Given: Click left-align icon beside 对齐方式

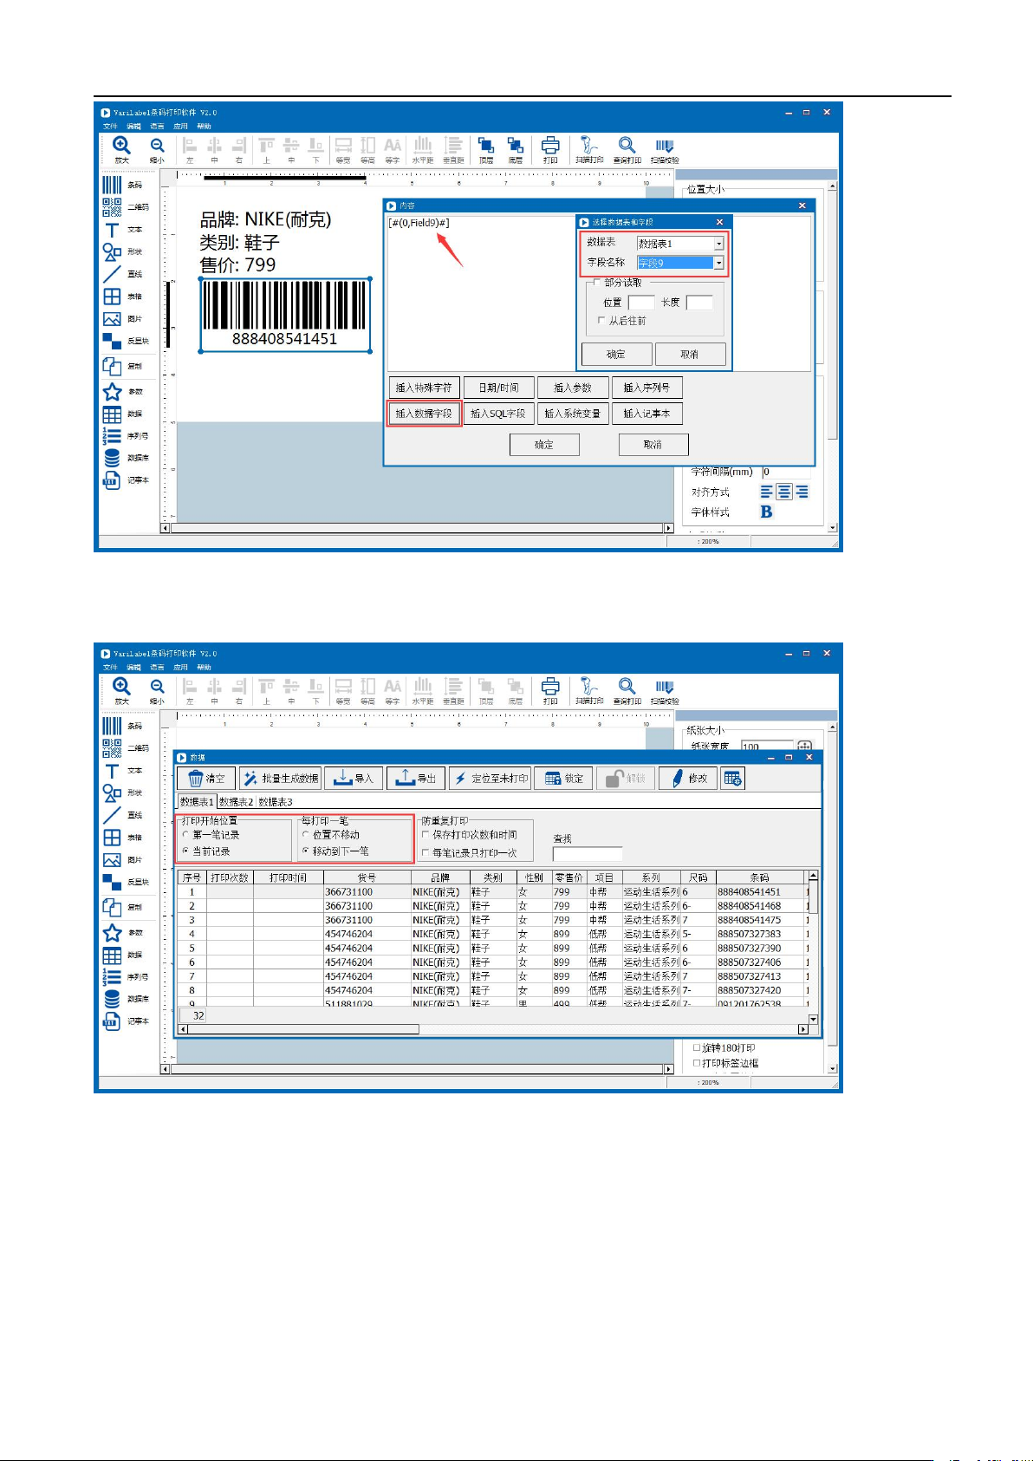Looking at the screenshot, I should [767, 492].
